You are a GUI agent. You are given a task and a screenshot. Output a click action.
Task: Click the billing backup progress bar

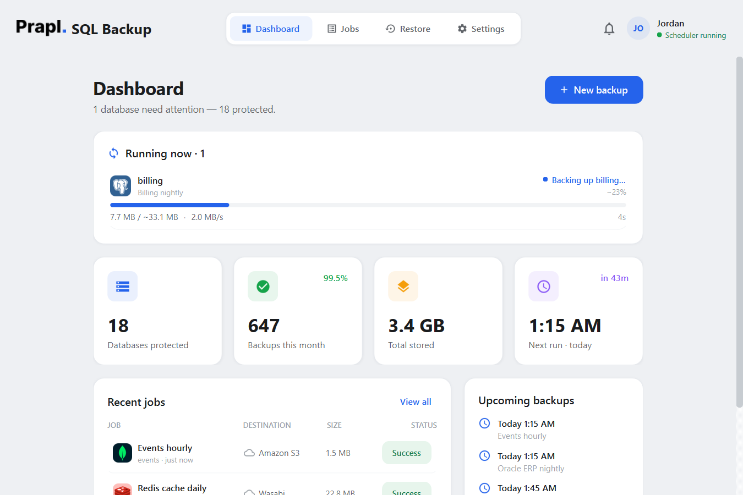[368, 205]
